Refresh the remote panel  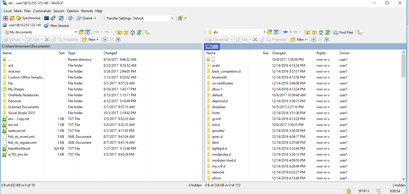[x=327, y=32]
